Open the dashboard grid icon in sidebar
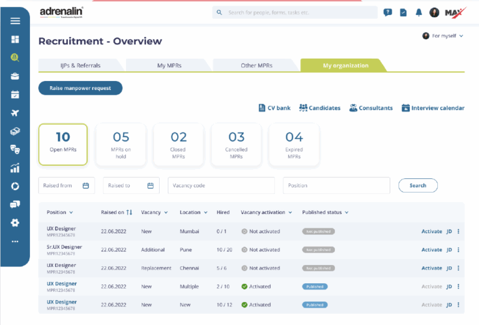Screen dimensions: 479x325 (x=15, y=39)
